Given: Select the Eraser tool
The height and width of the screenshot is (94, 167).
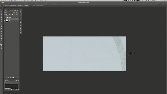Looking at the screenshot, I should pos(1,25).
